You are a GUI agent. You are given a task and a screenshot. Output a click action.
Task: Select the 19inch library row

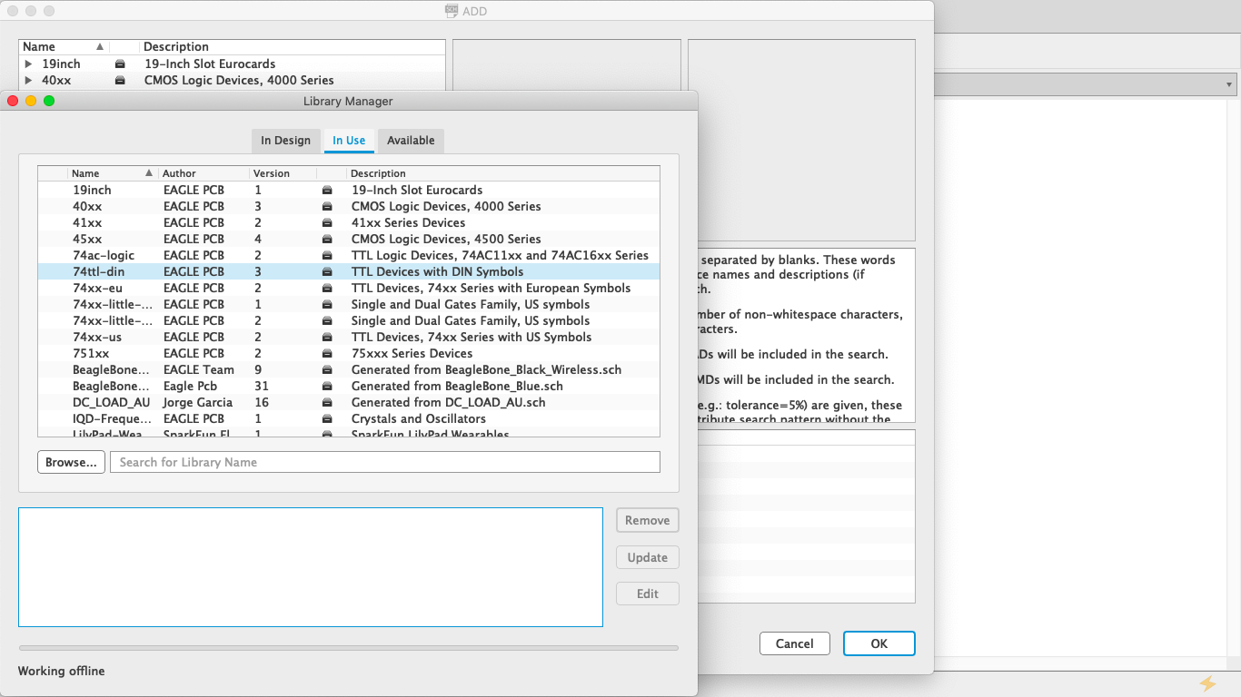pos(349,191)
